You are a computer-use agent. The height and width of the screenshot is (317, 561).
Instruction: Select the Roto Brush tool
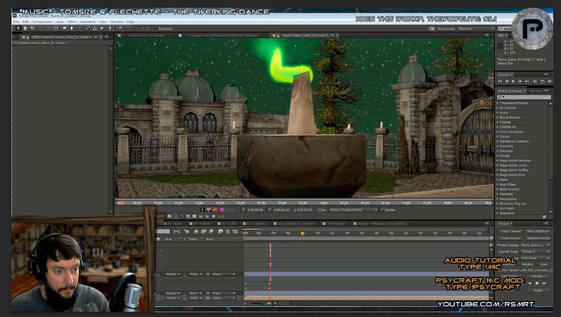pyautogui.click(x=111, y=28)
